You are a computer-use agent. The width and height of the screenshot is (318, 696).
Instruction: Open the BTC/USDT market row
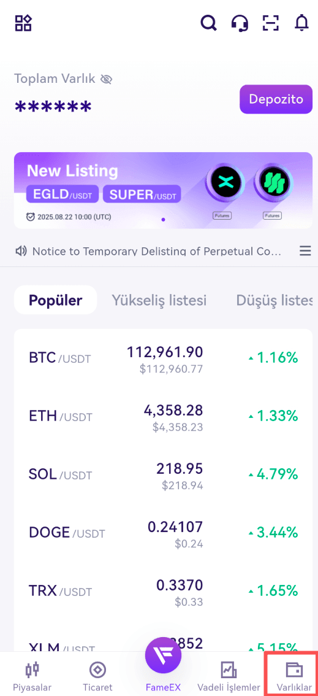coord(163,358)
